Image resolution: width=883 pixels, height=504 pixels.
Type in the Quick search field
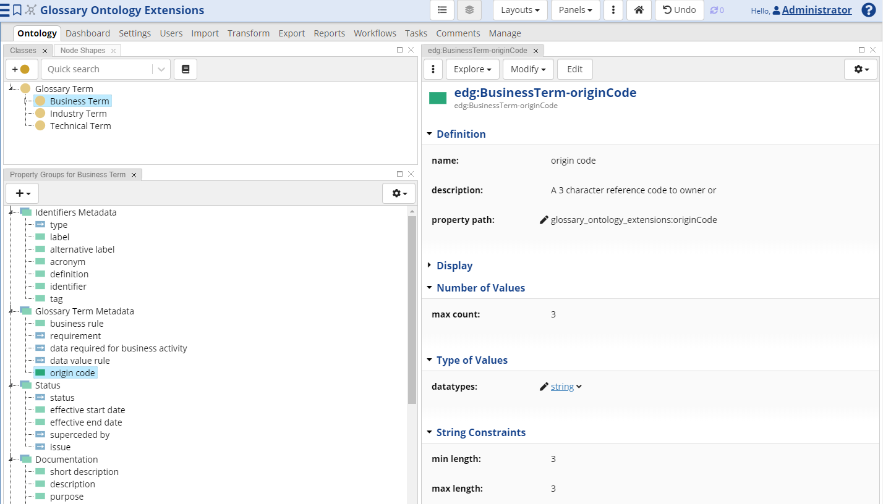click(98, 69)
